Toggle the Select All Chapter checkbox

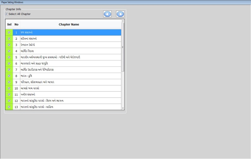(x=6, y=14)
